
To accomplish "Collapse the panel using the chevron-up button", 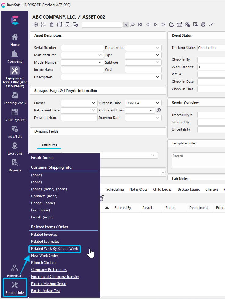I will click(x=163, y=173).
